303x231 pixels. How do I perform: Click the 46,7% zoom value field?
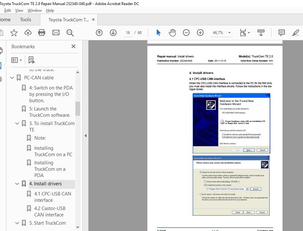pos(218,33)
